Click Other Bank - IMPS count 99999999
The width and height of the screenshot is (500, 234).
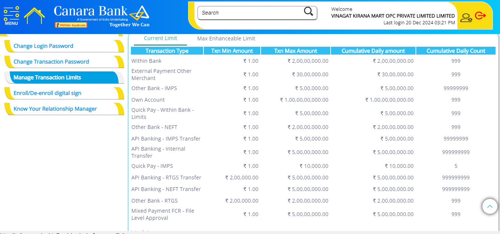(x=456, y=88)
